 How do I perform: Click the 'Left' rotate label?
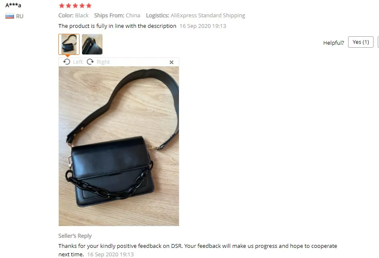78,62
